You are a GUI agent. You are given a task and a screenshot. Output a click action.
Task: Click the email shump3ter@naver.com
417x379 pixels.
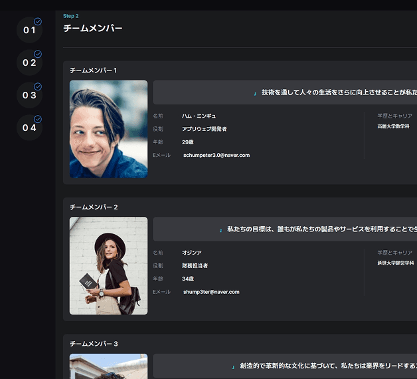tap(210, 291)
